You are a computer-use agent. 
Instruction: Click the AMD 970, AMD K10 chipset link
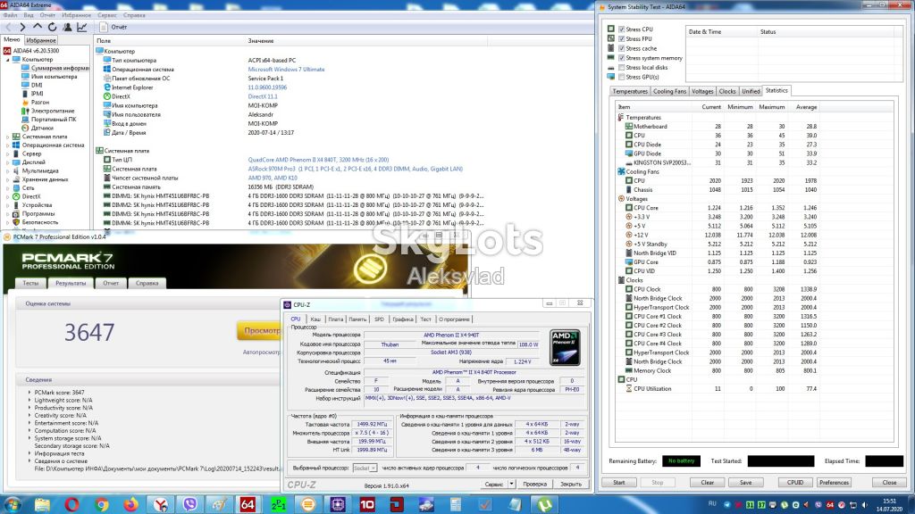pyautogui.click(x=273, y=178)
